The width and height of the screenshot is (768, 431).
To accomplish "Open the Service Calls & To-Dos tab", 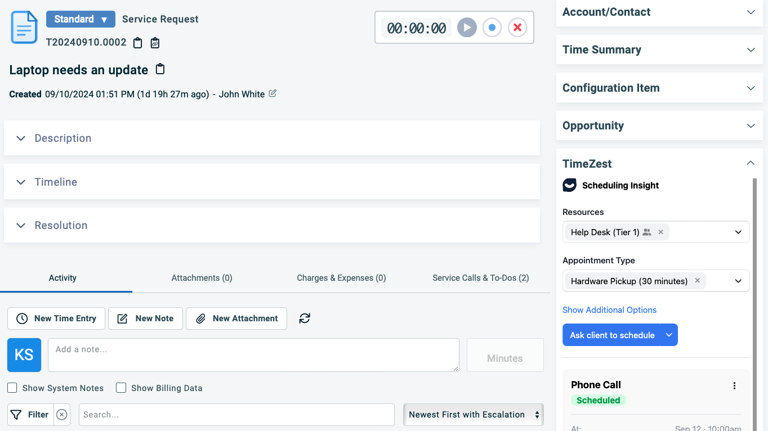I will tap(480, 278).
